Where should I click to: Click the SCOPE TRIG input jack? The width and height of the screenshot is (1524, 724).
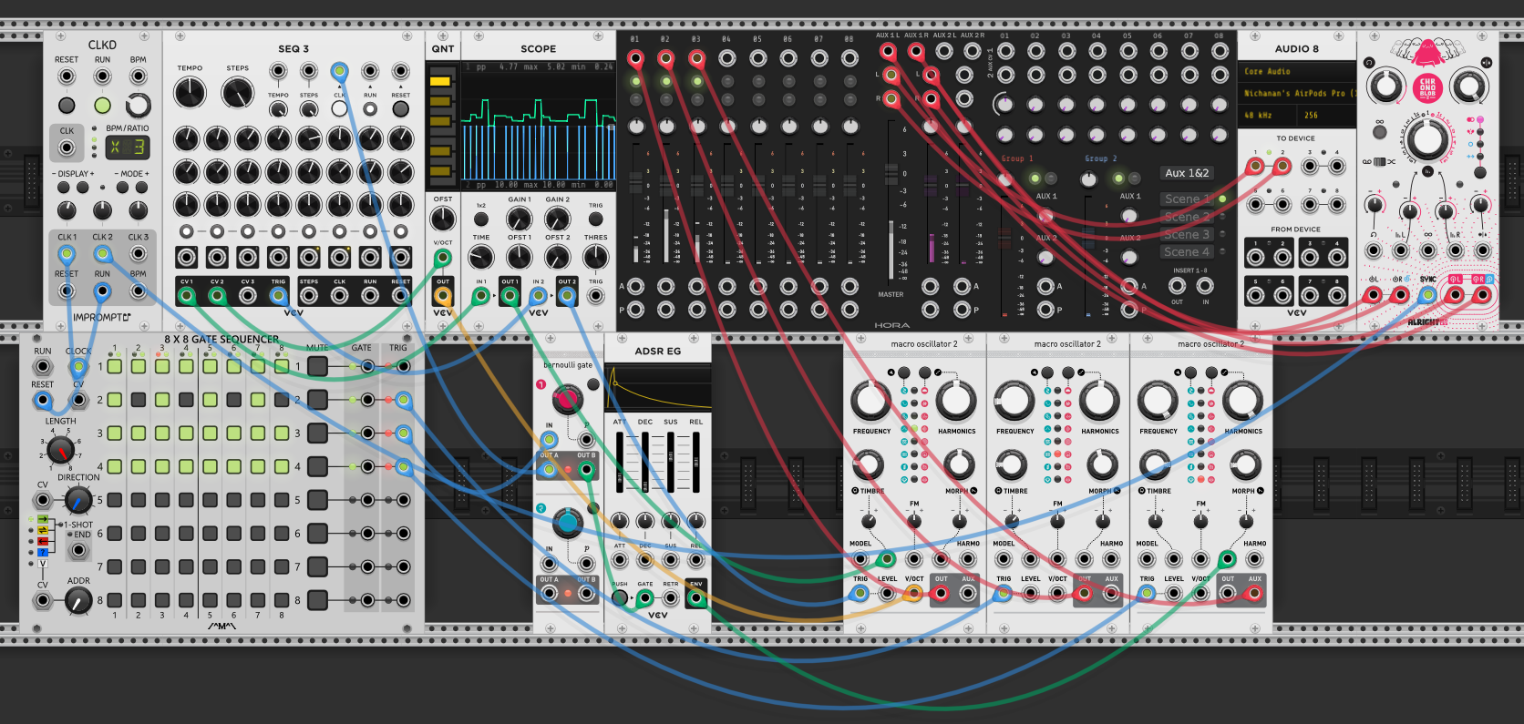595,295
